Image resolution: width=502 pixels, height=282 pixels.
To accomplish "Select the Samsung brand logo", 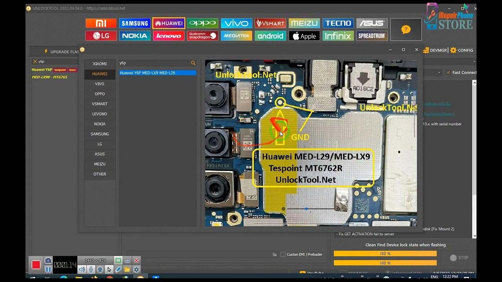I will pos(135,23).
